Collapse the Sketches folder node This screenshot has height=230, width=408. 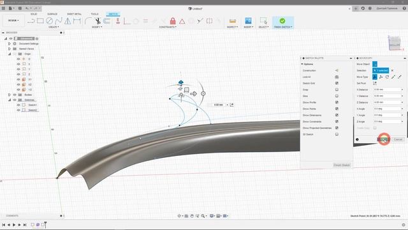10,100
